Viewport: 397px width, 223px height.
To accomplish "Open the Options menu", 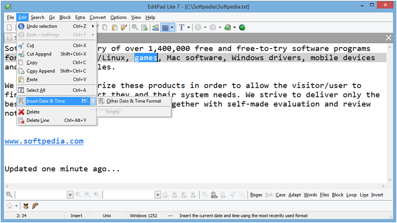I will point(118,17).
